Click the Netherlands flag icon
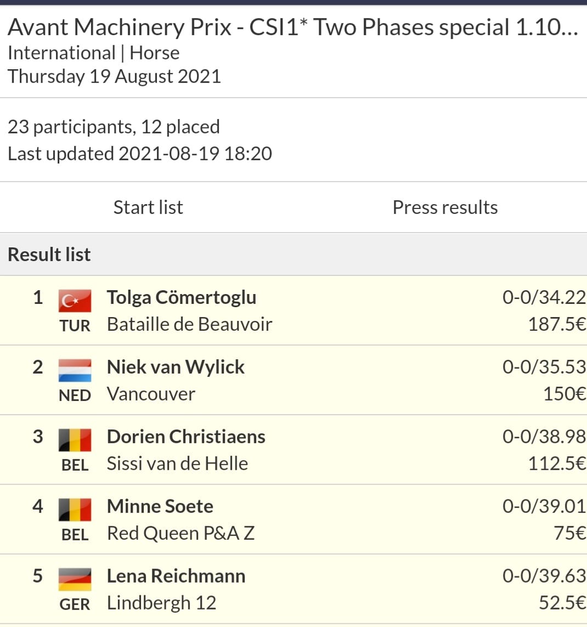Viewport: 587px width, 627px height. [x=75, y=370]
